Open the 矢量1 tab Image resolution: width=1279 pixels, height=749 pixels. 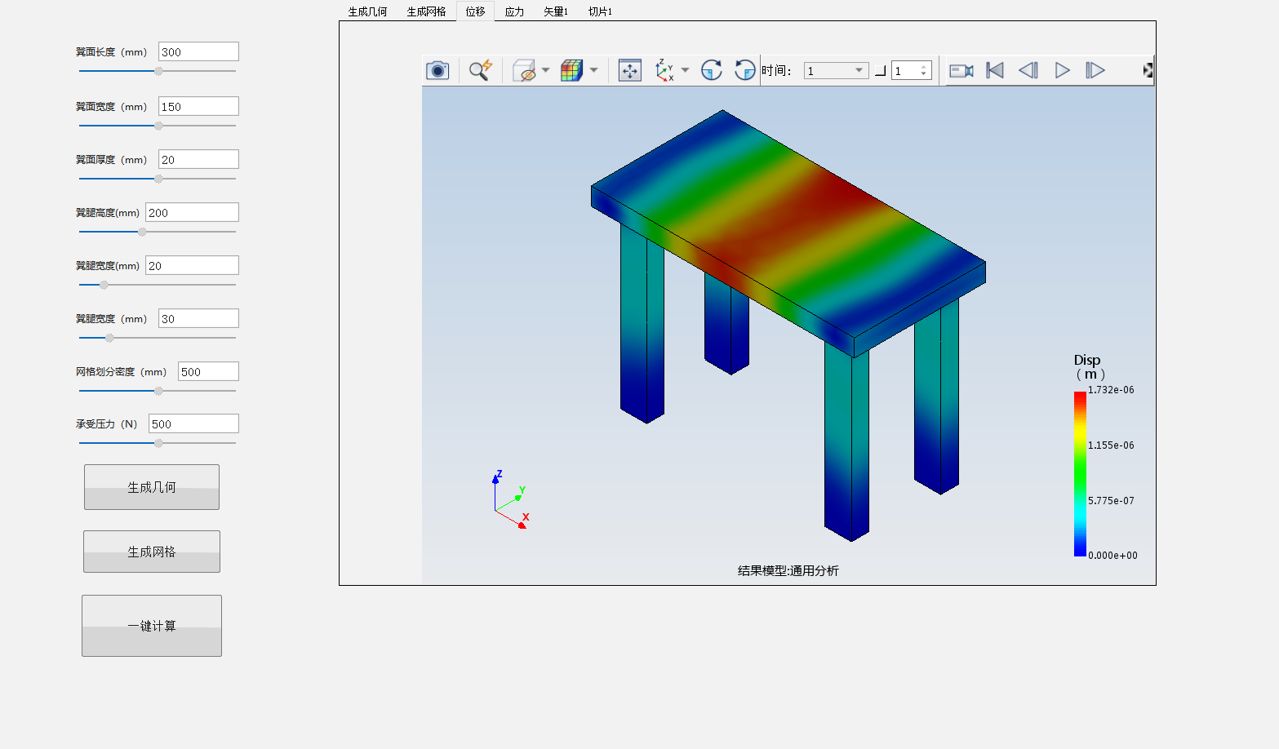[556, 11]
